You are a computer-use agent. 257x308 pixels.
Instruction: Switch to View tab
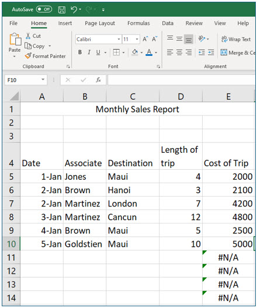point(220,23)
